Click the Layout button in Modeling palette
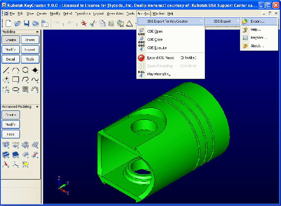The width and height of the screenshot is (281, 206). (30, 49)
